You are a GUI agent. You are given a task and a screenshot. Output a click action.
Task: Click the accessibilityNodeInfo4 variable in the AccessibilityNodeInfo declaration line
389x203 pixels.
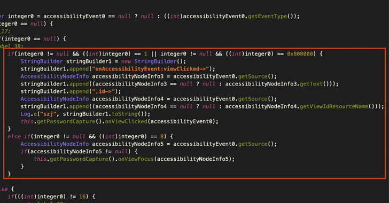coord(128,99)
